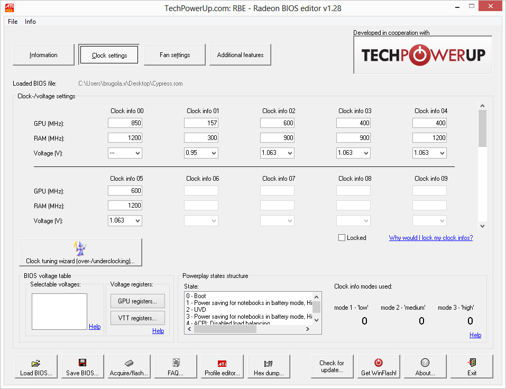Screen dimensions: 506x389
Task: Open the About dialog icon
Action: point(425,363)
